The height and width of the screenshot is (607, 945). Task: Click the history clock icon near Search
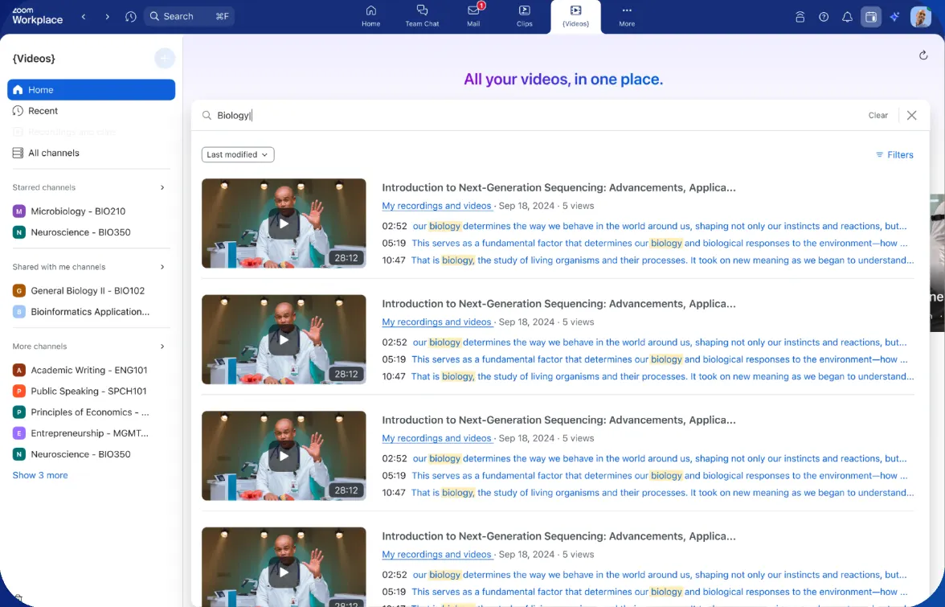tap(131, 16)
